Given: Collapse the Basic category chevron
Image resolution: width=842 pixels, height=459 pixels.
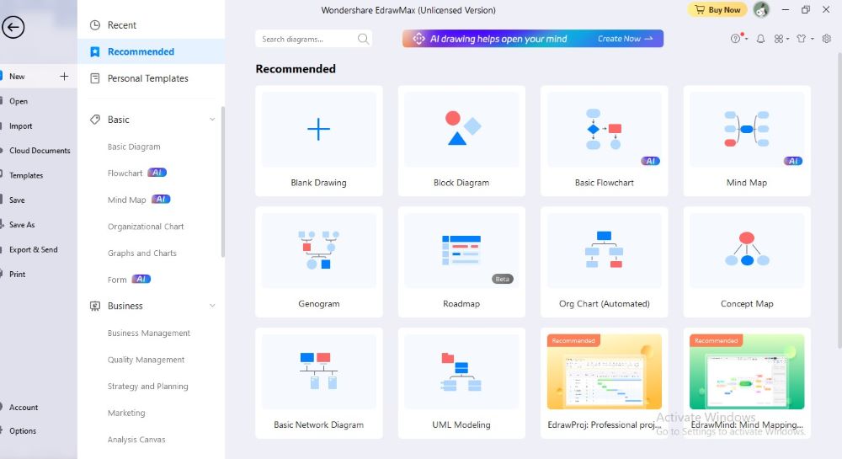Looking at the screenshot, I should point(212,120).
